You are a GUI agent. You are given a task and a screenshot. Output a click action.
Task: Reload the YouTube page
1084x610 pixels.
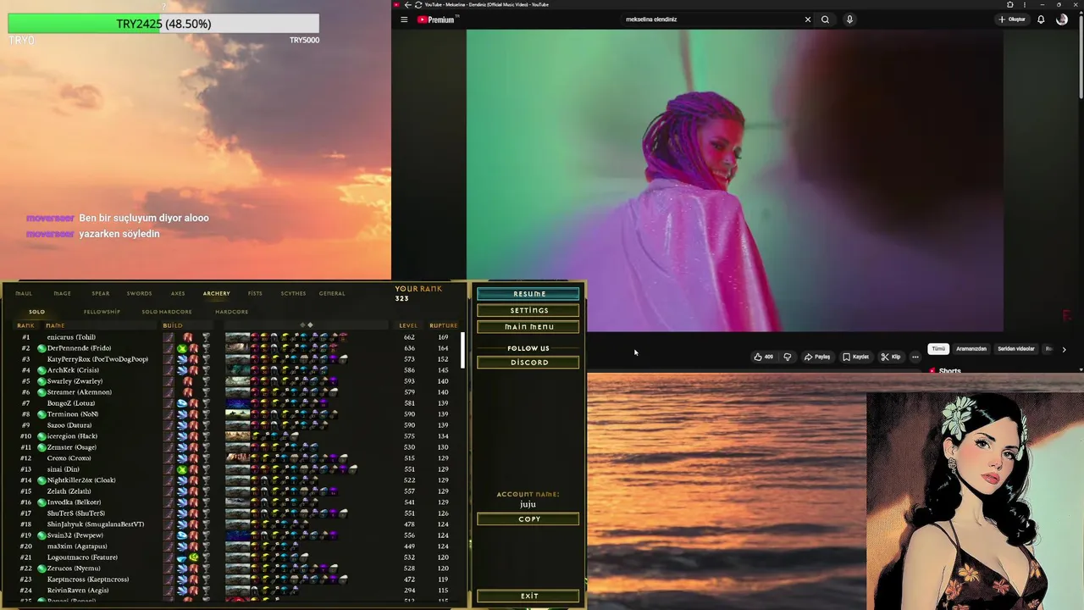(418, 4)
